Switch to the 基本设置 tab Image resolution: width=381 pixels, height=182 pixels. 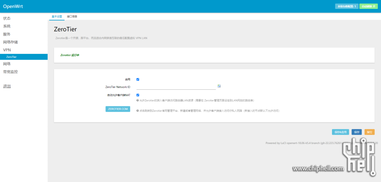tap(57, 17)
